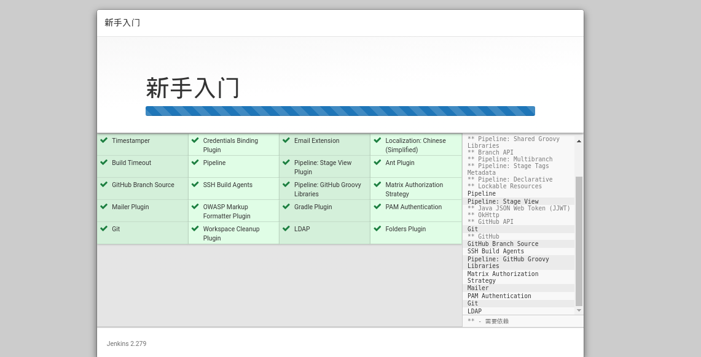
Task: Select the Credentials Binding Plugin label
Action: [x=230, y=145]
